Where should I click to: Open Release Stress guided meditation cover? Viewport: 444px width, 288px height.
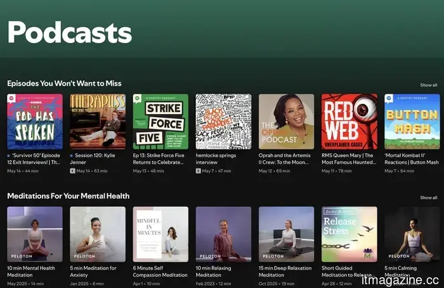[349, 234]
